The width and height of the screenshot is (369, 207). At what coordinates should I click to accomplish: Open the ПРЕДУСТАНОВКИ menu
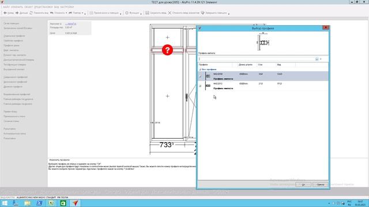pos(43,7)
